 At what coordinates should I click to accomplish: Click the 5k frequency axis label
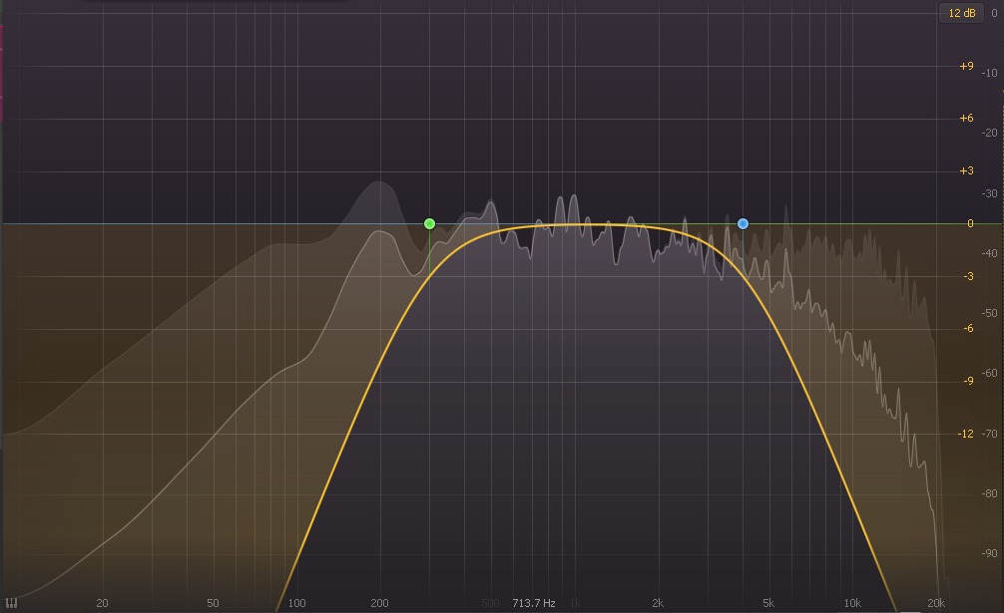tap(768, 603)
